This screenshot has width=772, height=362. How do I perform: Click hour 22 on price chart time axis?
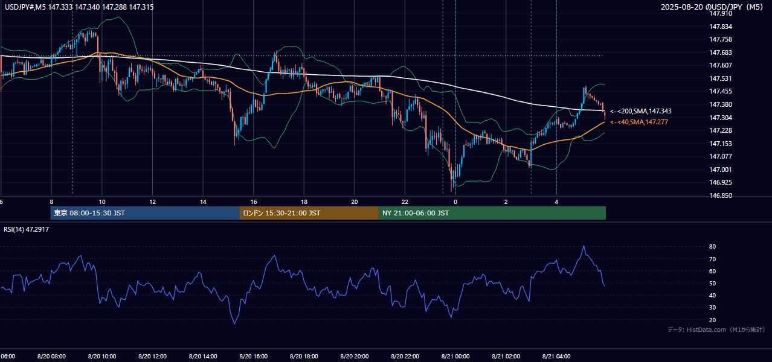(405, 202)
